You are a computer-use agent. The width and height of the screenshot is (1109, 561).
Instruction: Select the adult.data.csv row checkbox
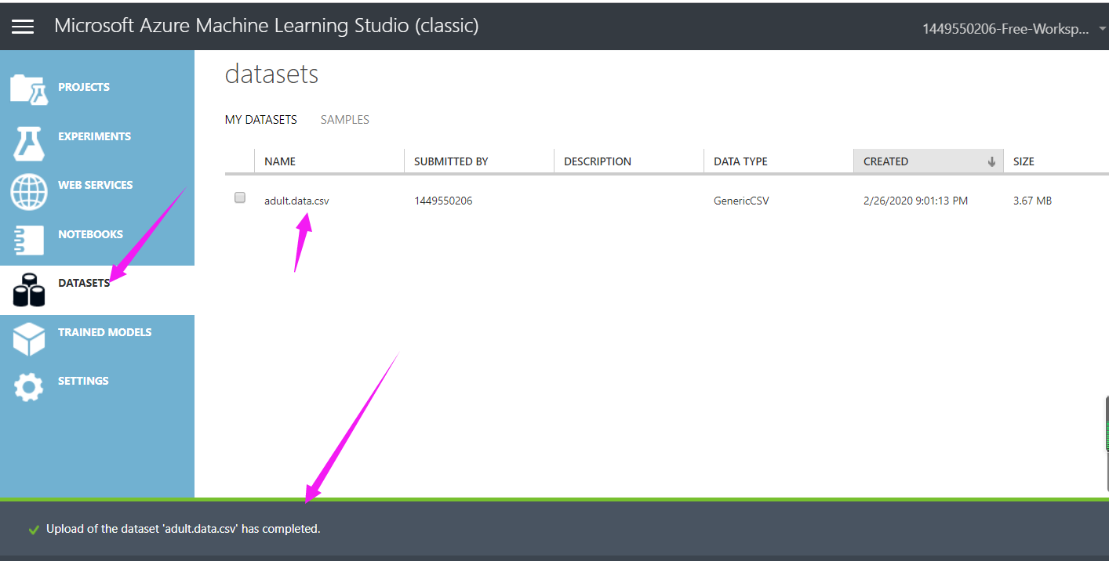pos(240,197)
